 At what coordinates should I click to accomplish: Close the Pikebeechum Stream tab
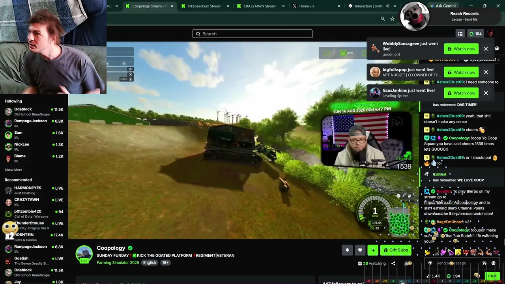click(x=228, y=6)
